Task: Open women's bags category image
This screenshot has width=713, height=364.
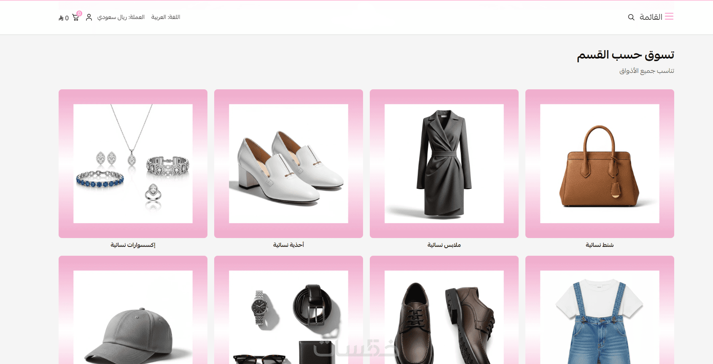Action: coord(600,163)
